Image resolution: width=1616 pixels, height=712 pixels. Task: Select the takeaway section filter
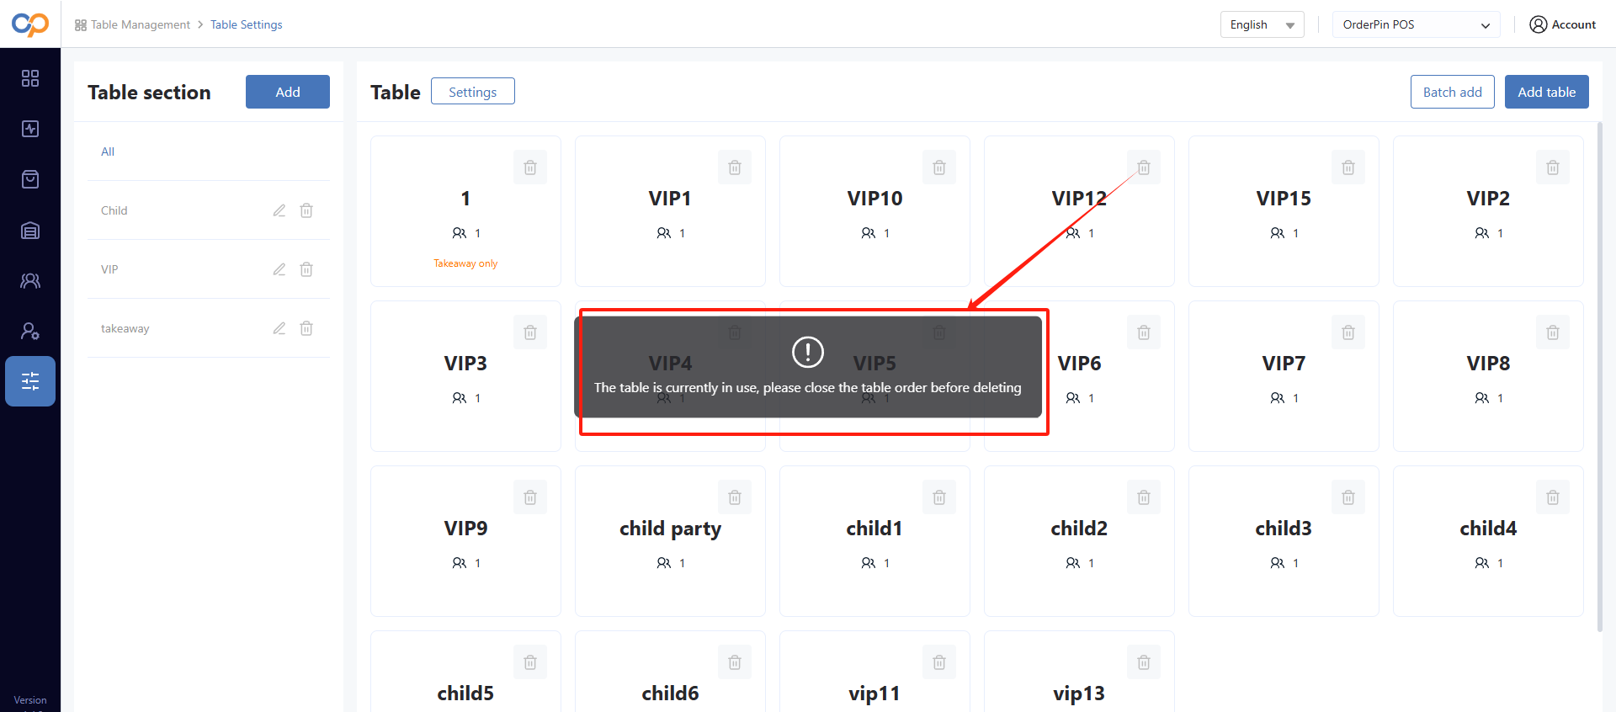(x=125, y=328)
